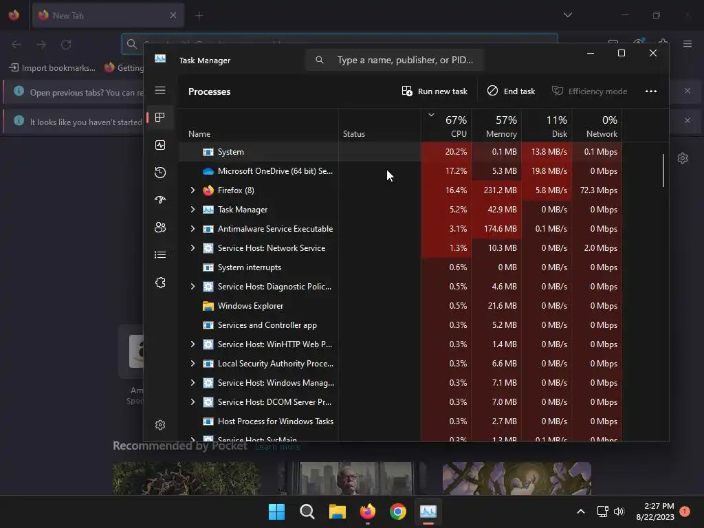Reload page in Firefox toolbar
Image resolution: width=704 pixels, height=528 pixels.
(66, 45)
